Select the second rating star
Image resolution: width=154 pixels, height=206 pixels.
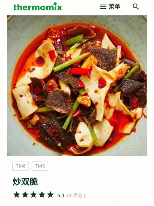(x=25, y=195)
